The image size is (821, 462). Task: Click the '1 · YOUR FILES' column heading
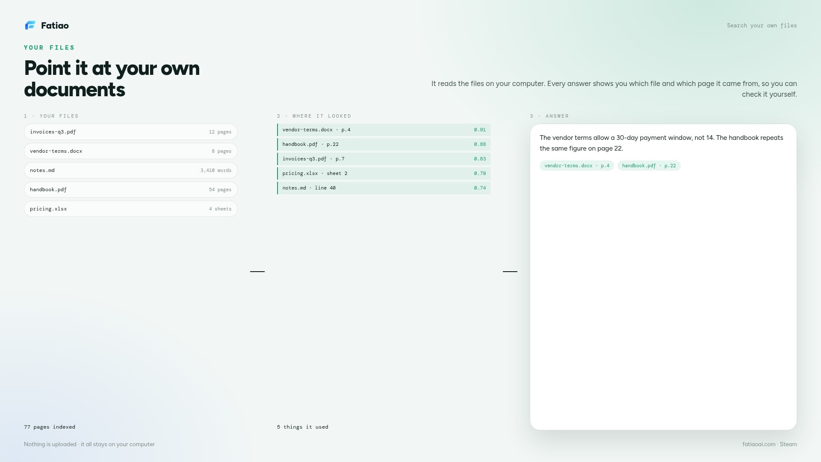[51, 116]
